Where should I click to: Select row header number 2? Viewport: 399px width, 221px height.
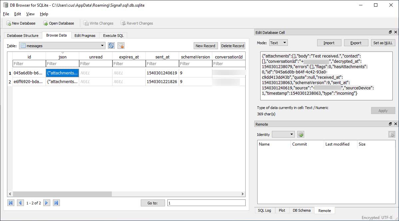pos(10,82)
